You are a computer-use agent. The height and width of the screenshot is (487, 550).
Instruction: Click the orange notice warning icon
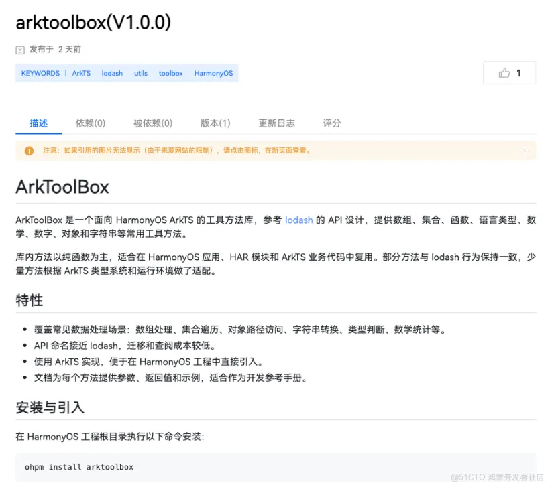pyautogui.click(x=29, y=151)
